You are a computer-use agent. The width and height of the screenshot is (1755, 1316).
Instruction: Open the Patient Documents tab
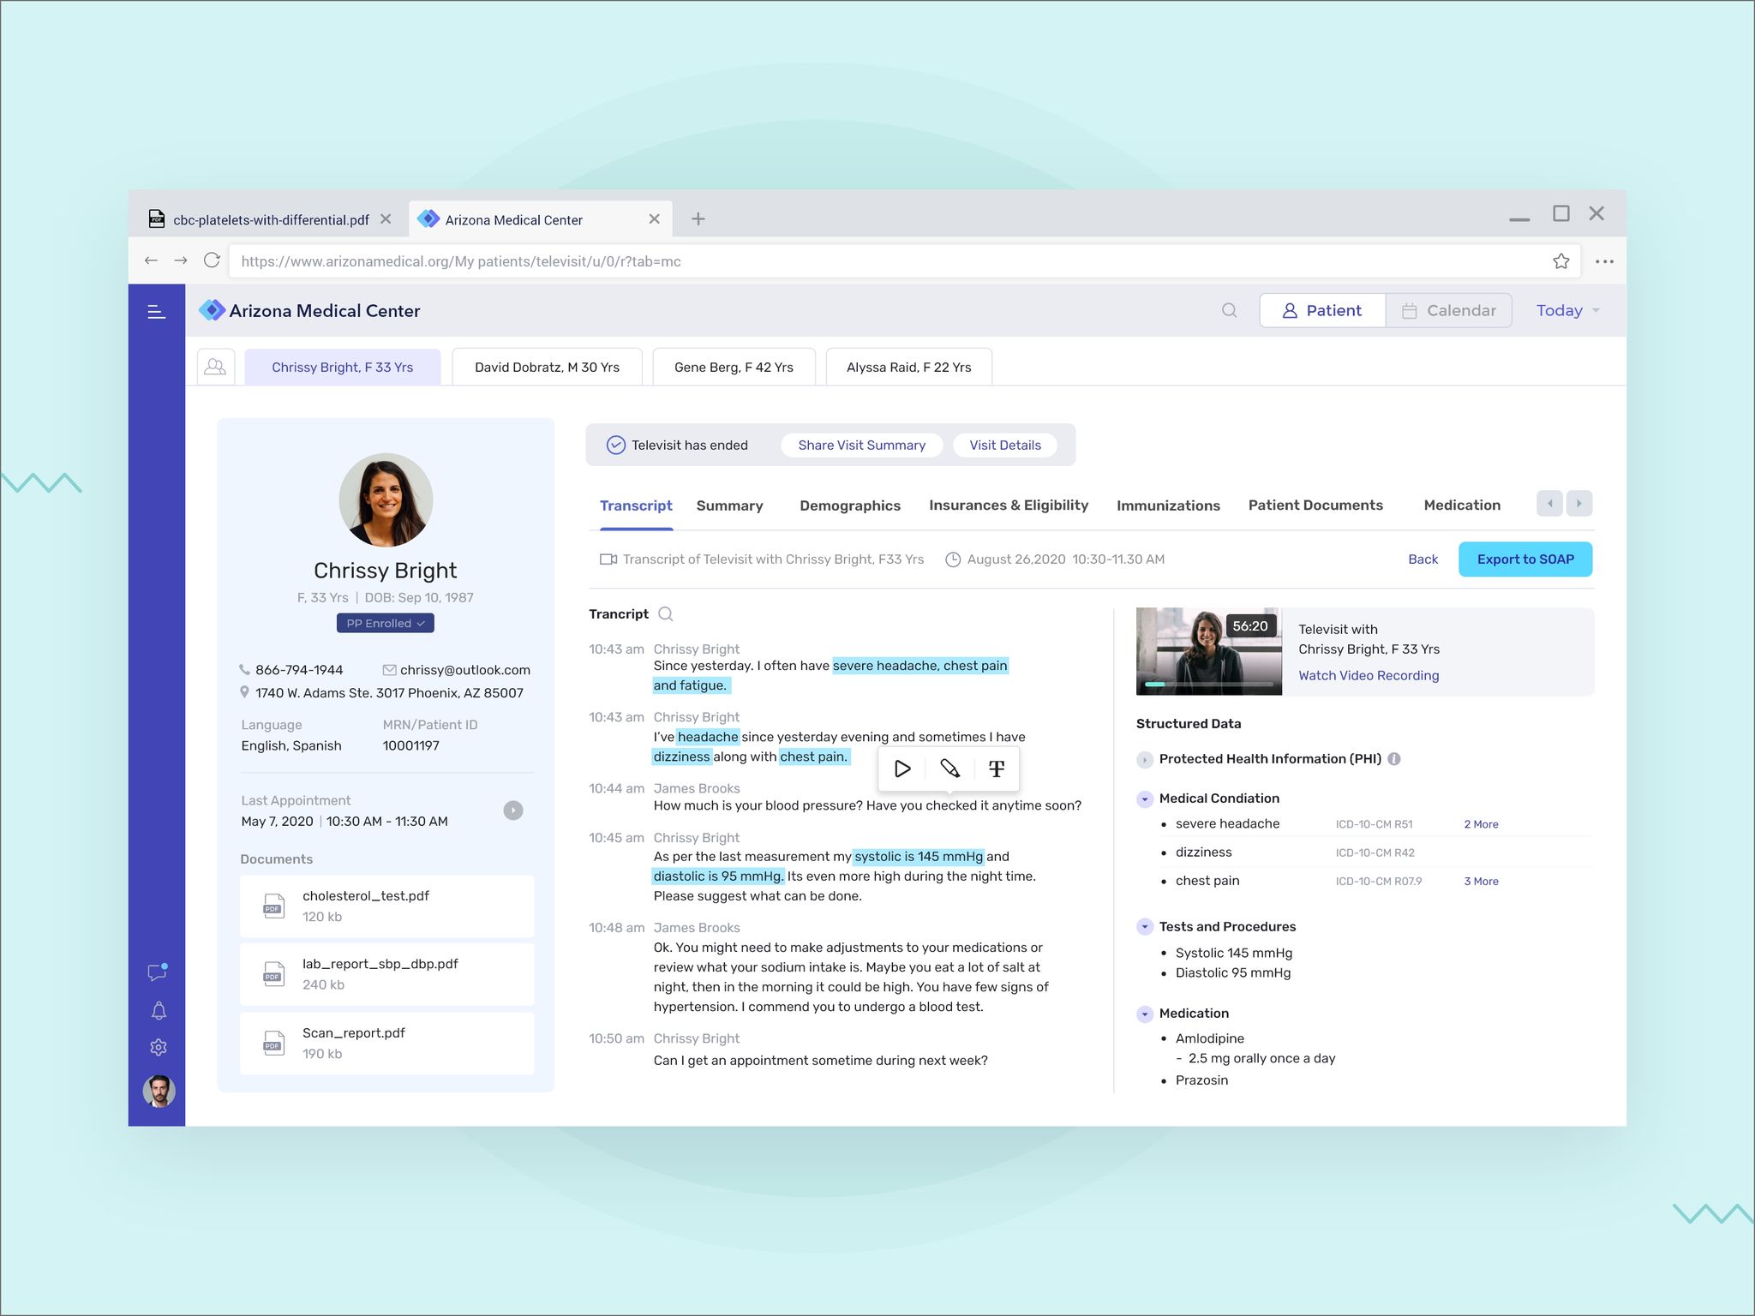1315,505
